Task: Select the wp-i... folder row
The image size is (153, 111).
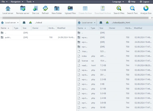Action: pyautogui.click(x=115, y=47)
